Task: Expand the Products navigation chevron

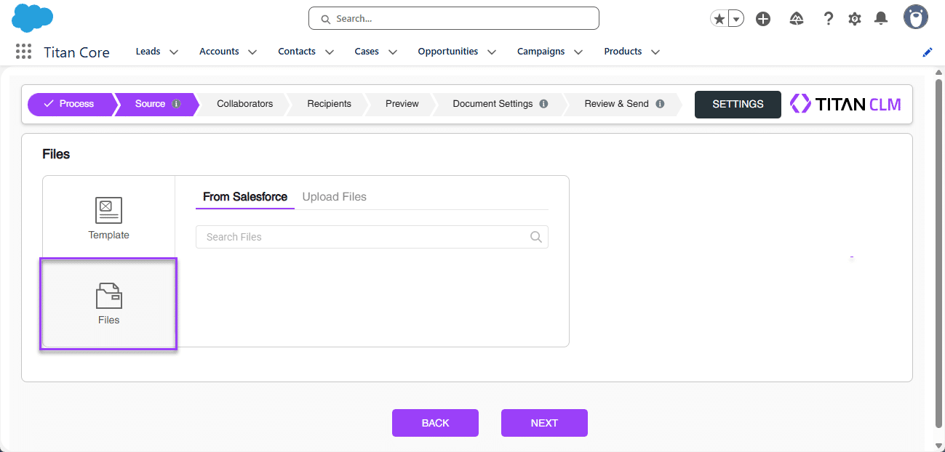Action: tap(655, 52)
